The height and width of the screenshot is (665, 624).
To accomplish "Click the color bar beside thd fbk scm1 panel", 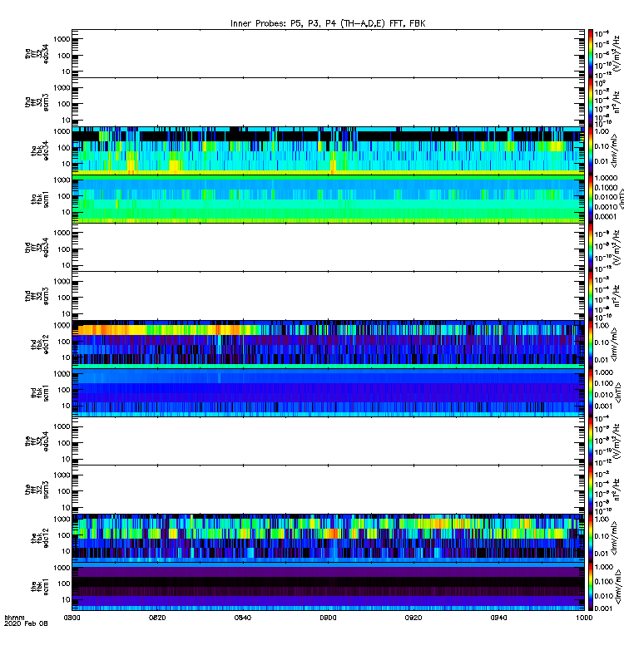I will [x=591, y=392].
